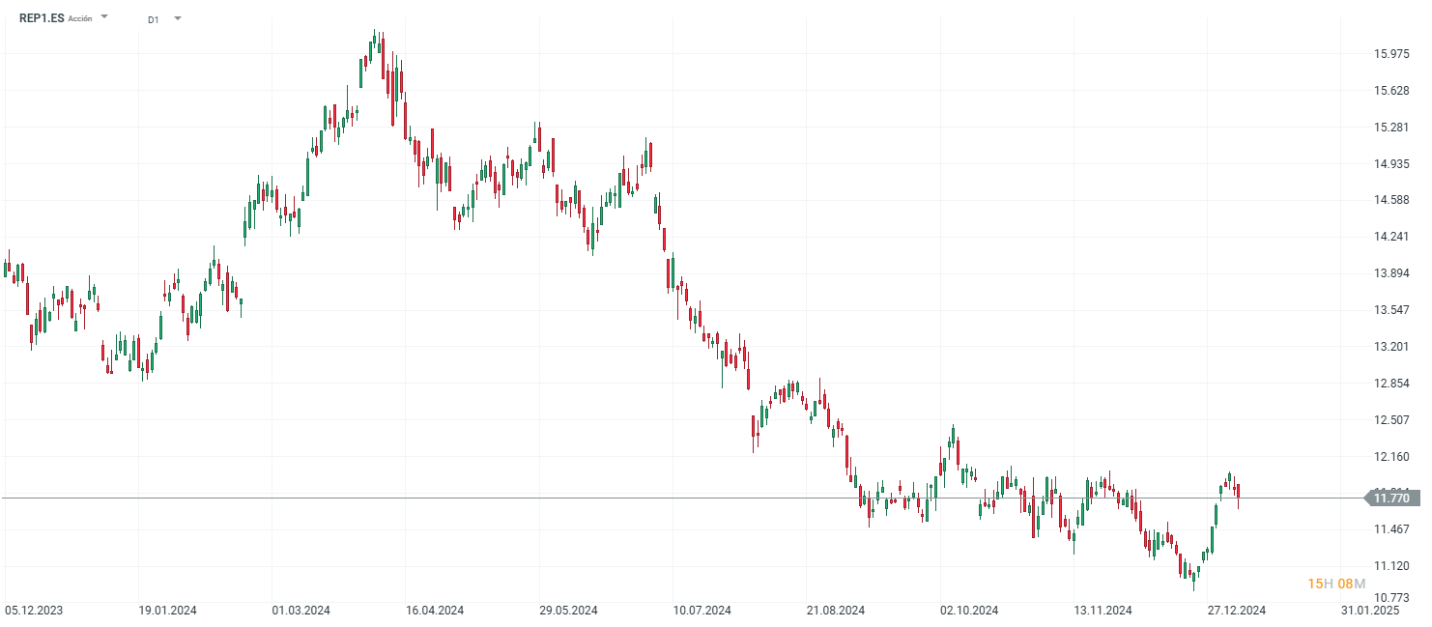Click the 27.12.2024 date label

pos(1237,611)
